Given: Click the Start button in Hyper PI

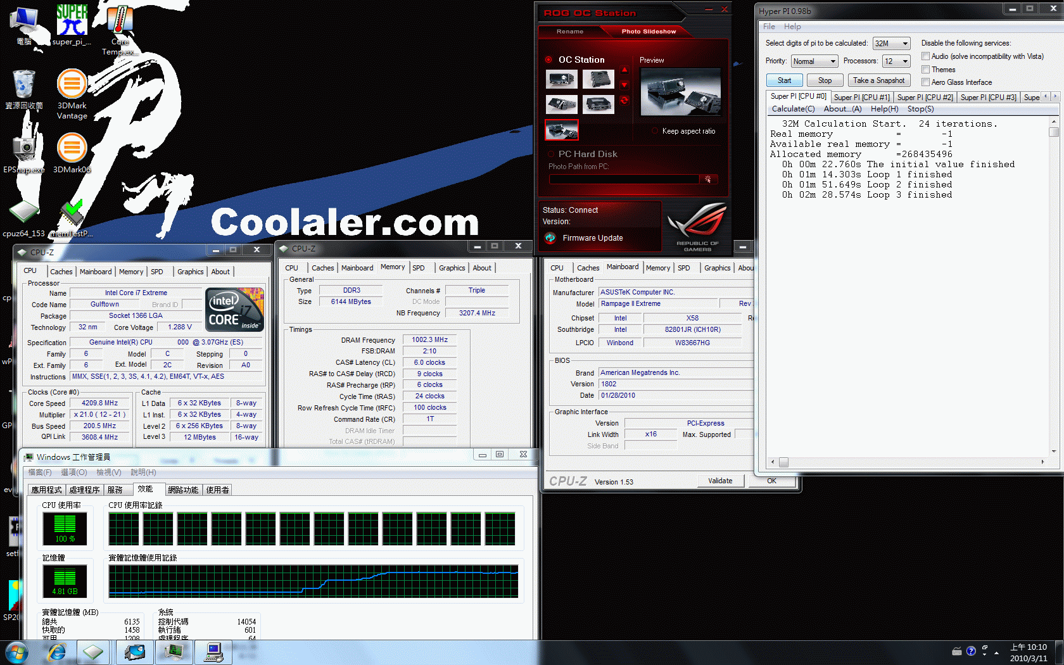Looking at the screenshot, I should pyautogui.click(x=784, y=80).
